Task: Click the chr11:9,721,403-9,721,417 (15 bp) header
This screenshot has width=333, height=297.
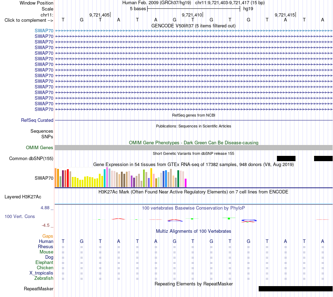Action: click(x=230, y=3)
